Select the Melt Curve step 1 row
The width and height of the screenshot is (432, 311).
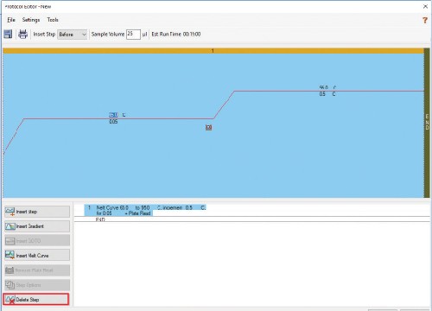145,210
